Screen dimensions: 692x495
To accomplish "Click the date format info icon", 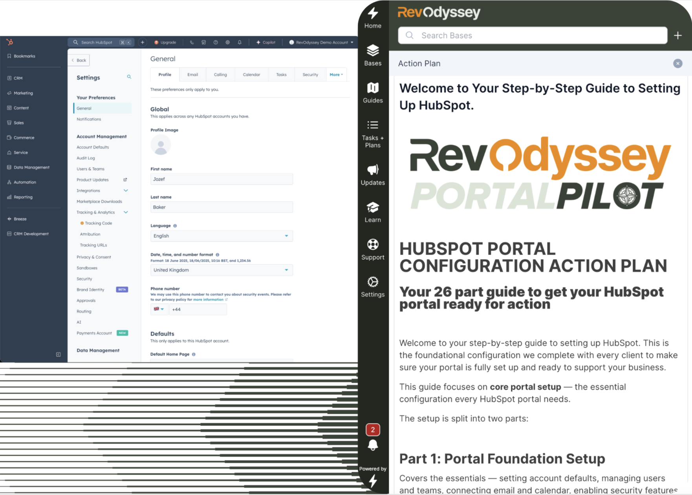I will pos(218,255).
